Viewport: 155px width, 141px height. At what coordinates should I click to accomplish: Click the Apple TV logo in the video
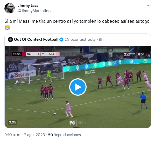click(141, 54)
